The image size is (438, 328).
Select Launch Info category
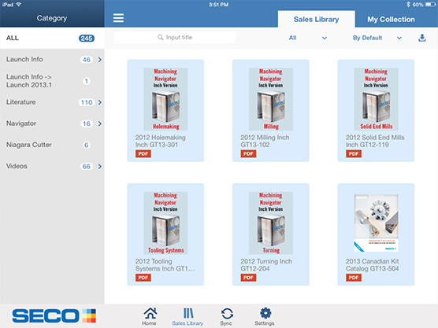click(x=52, y=60)
